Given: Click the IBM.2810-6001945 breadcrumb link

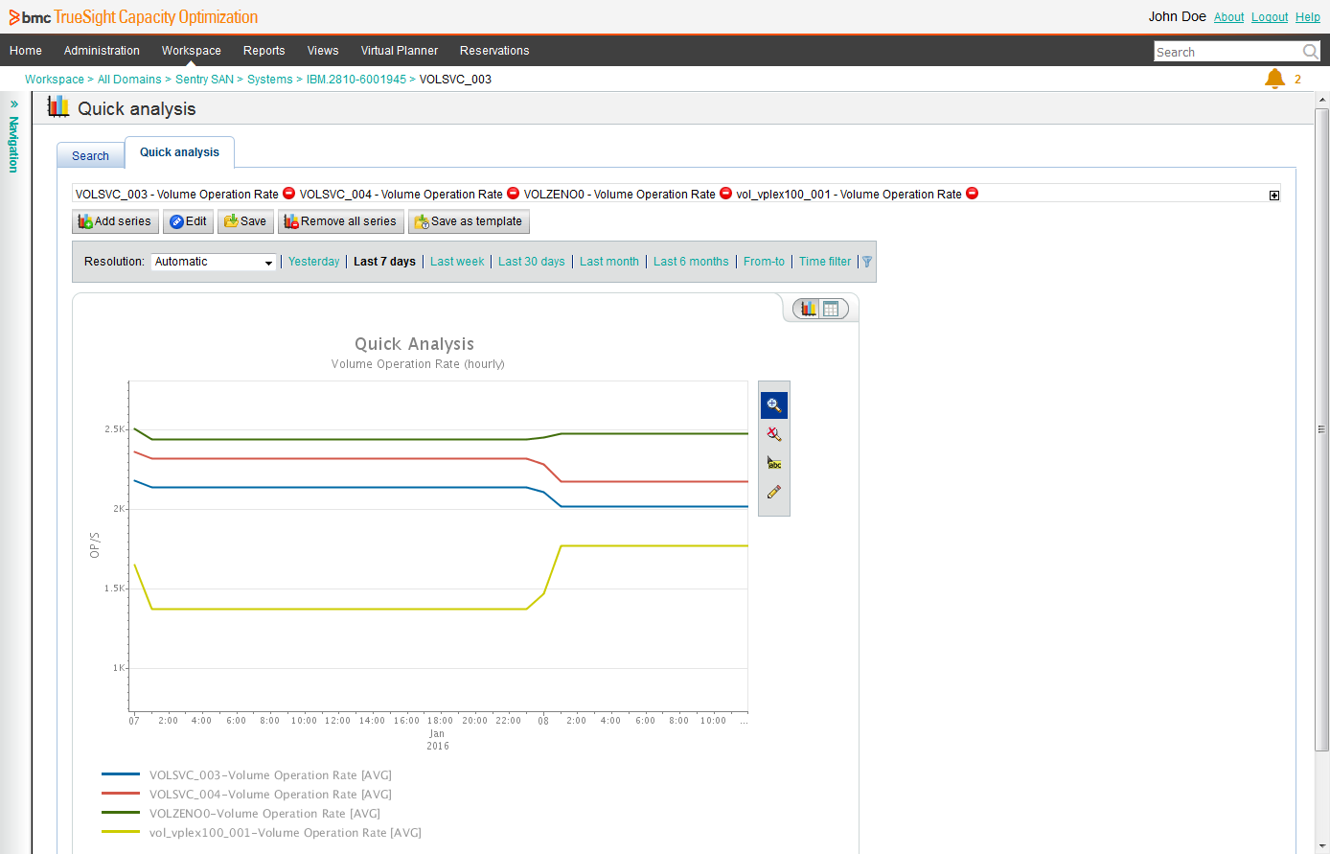Looking at the screenshot, I should [355, 80].
